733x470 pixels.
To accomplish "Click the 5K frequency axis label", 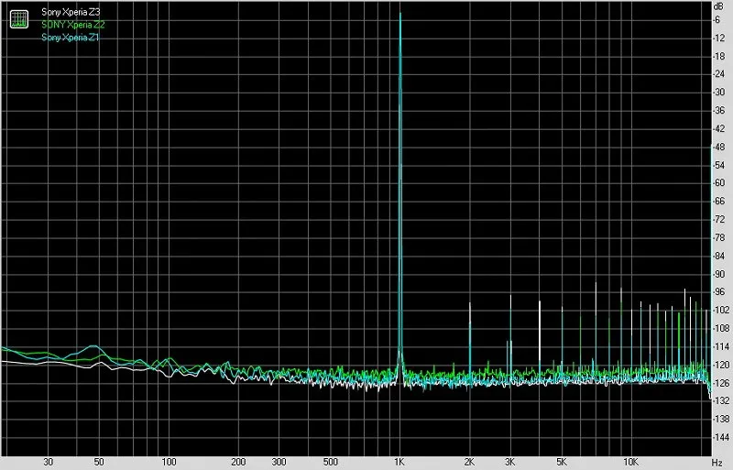I will 562,462.
